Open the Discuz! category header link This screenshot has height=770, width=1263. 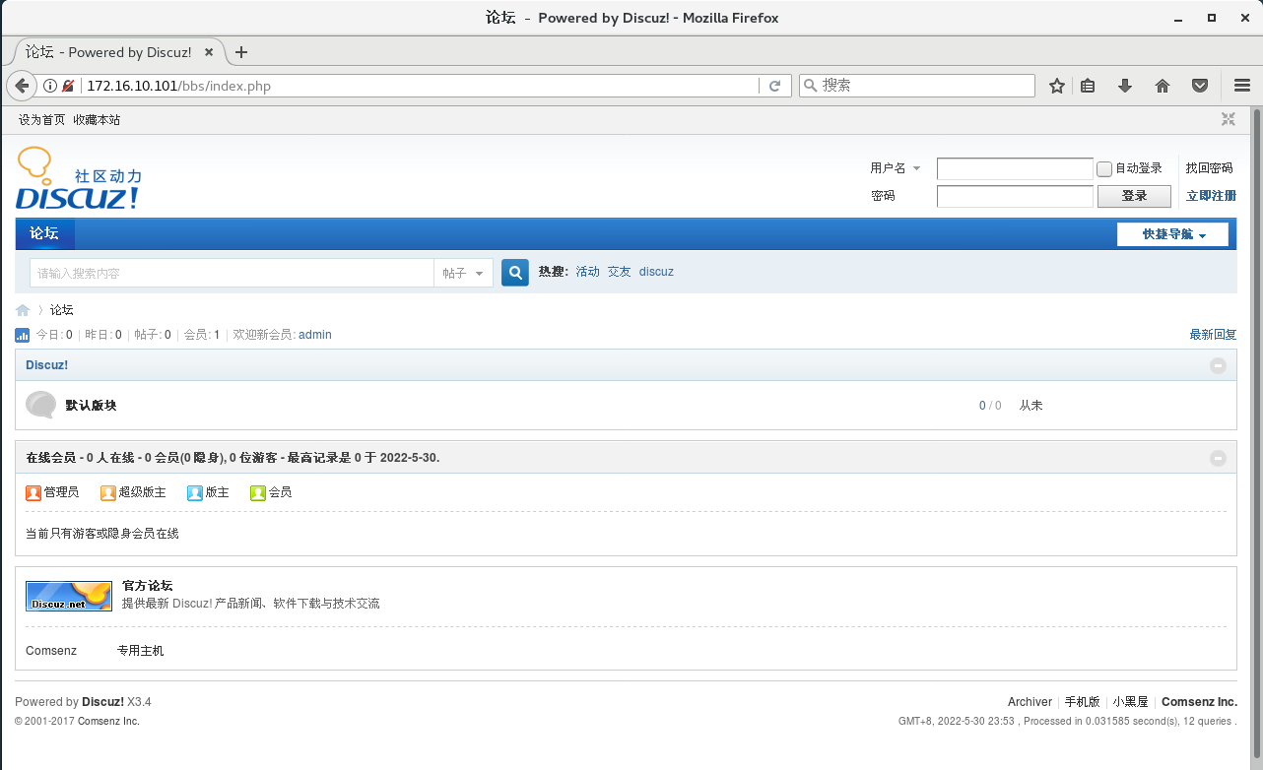47,365
